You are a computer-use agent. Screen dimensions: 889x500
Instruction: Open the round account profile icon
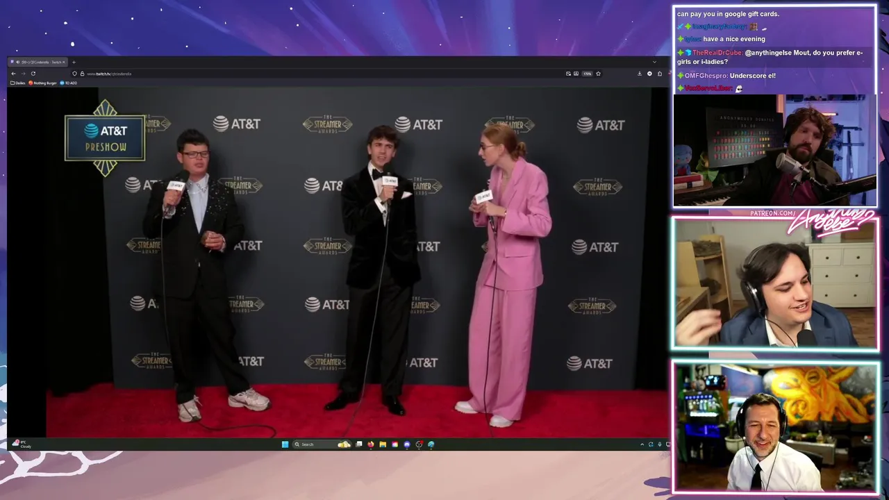pyautogui.click(x=649, y=74)
